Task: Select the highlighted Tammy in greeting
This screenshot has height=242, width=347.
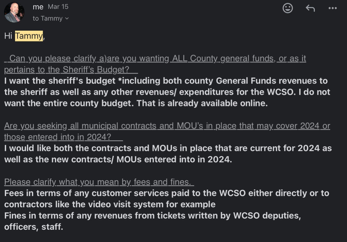Action: click(x=29, y=36)
